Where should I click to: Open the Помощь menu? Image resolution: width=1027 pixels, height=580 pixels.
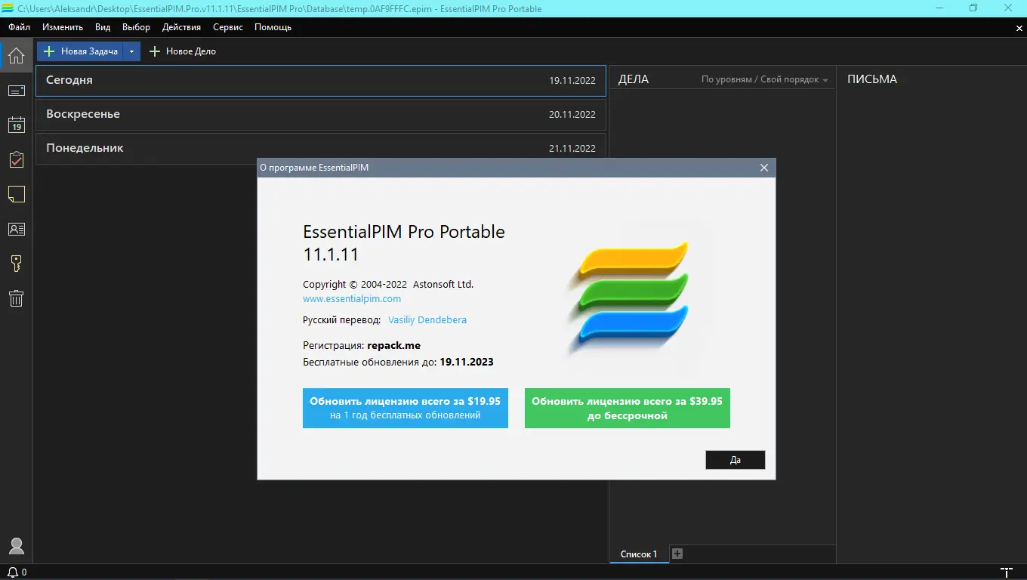pyautogui.click(x=273, y=27)
